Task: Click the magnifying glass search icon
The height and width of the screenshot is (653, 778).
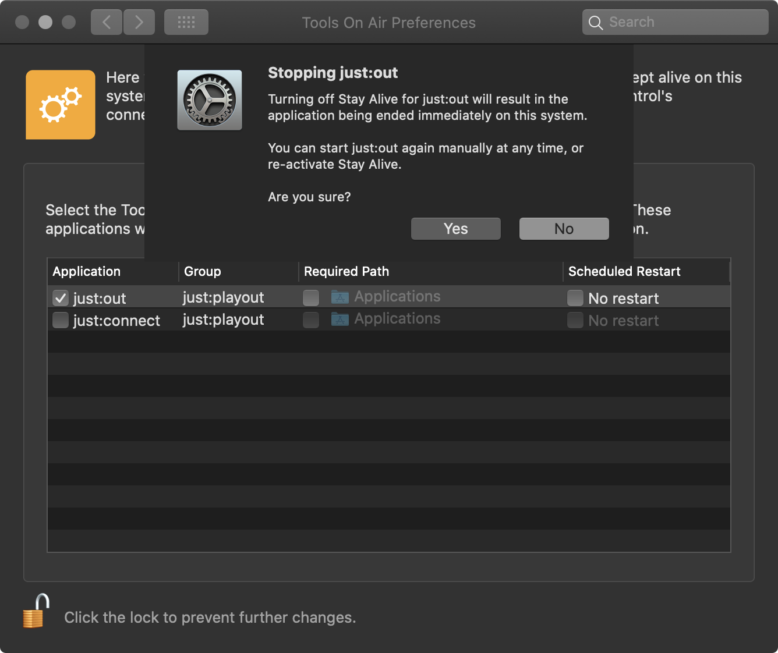Action: [x=595, y=23]
